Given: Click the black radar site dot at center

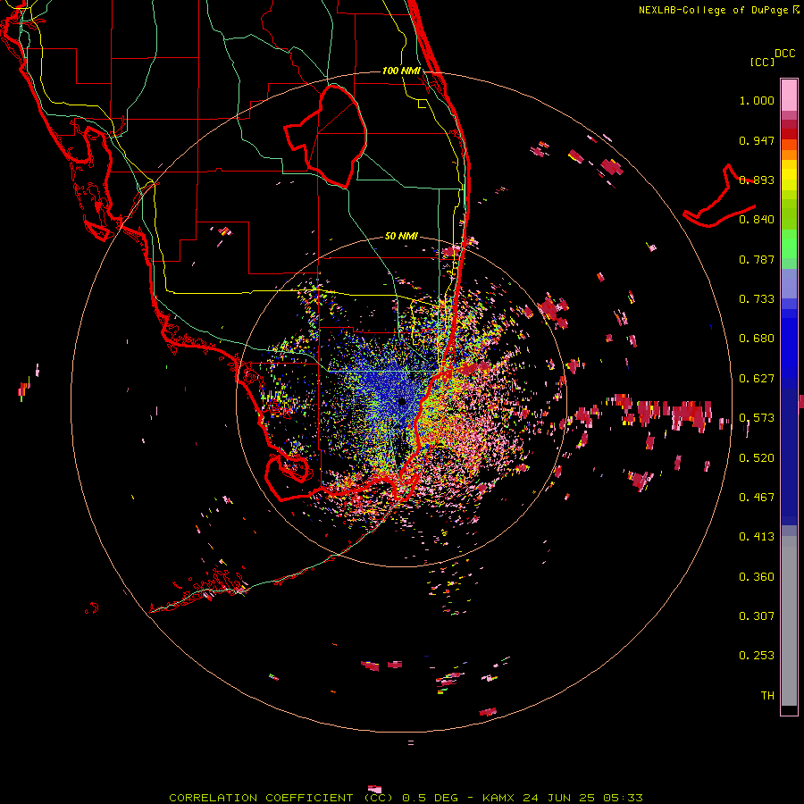Looking at the screenshot, I should (x=401, y=401).
